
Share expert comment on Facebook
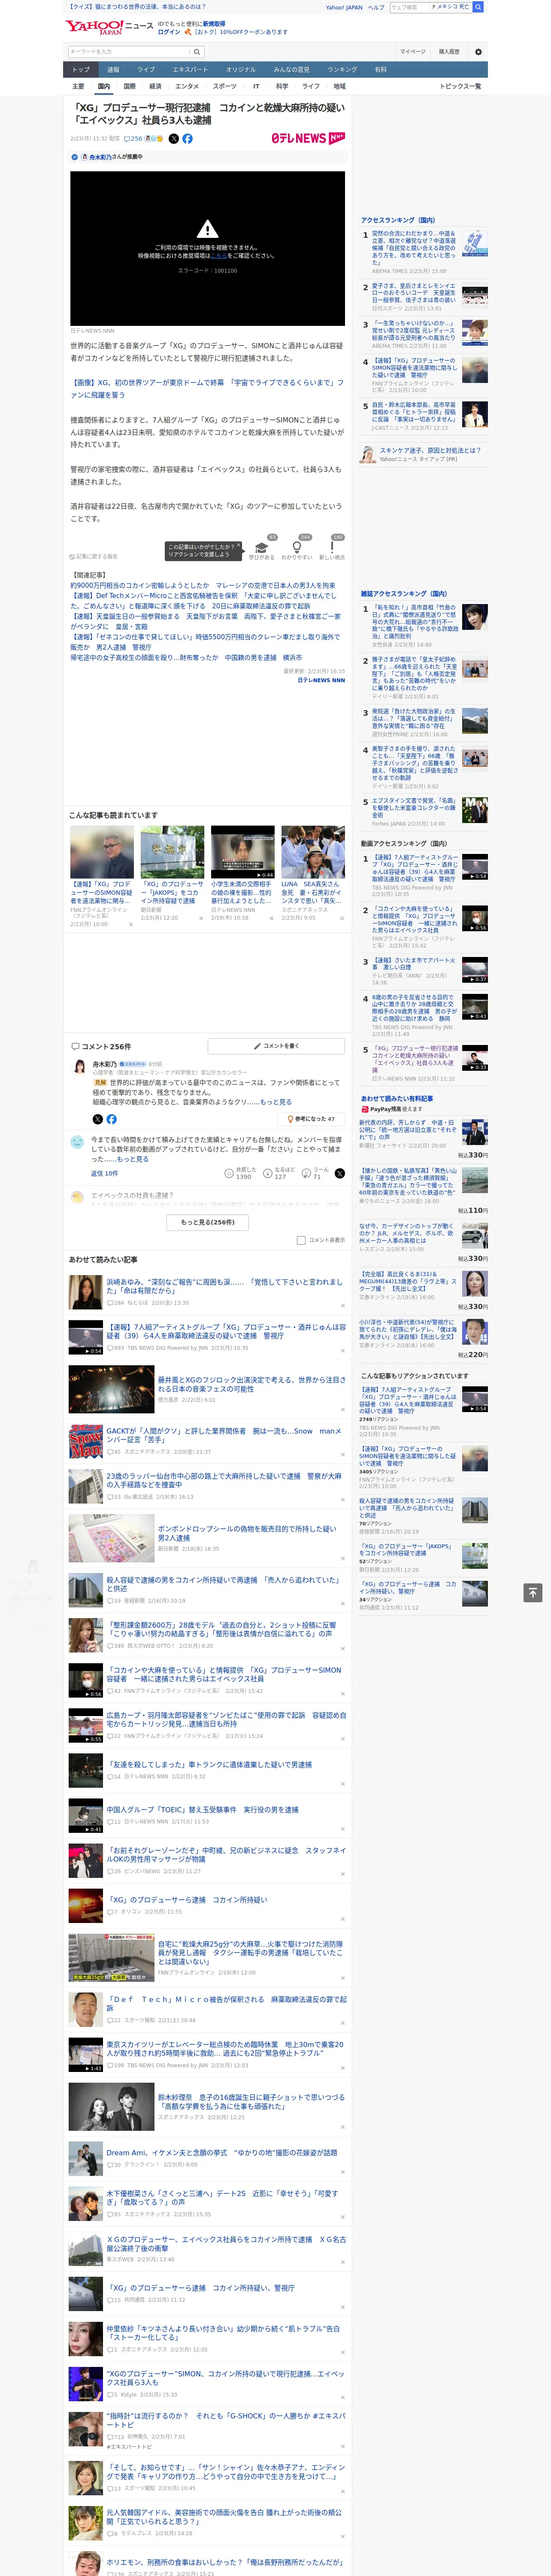point(111,1119)
